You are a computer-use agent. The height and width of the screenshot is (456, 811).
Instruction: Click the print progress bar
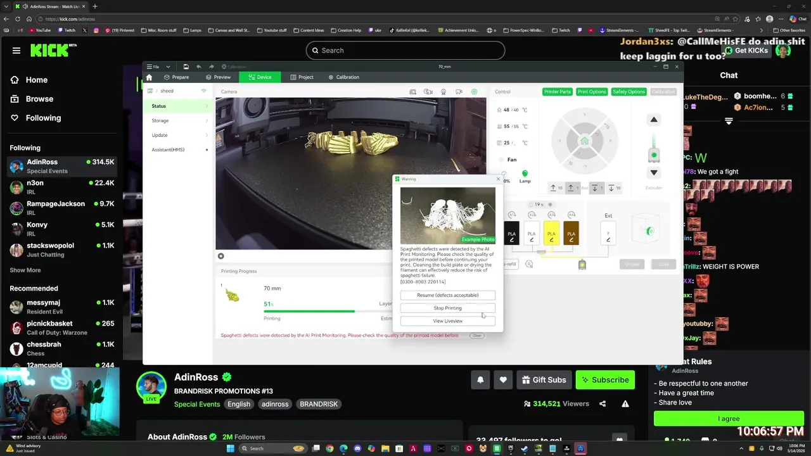tap(328, 312)
